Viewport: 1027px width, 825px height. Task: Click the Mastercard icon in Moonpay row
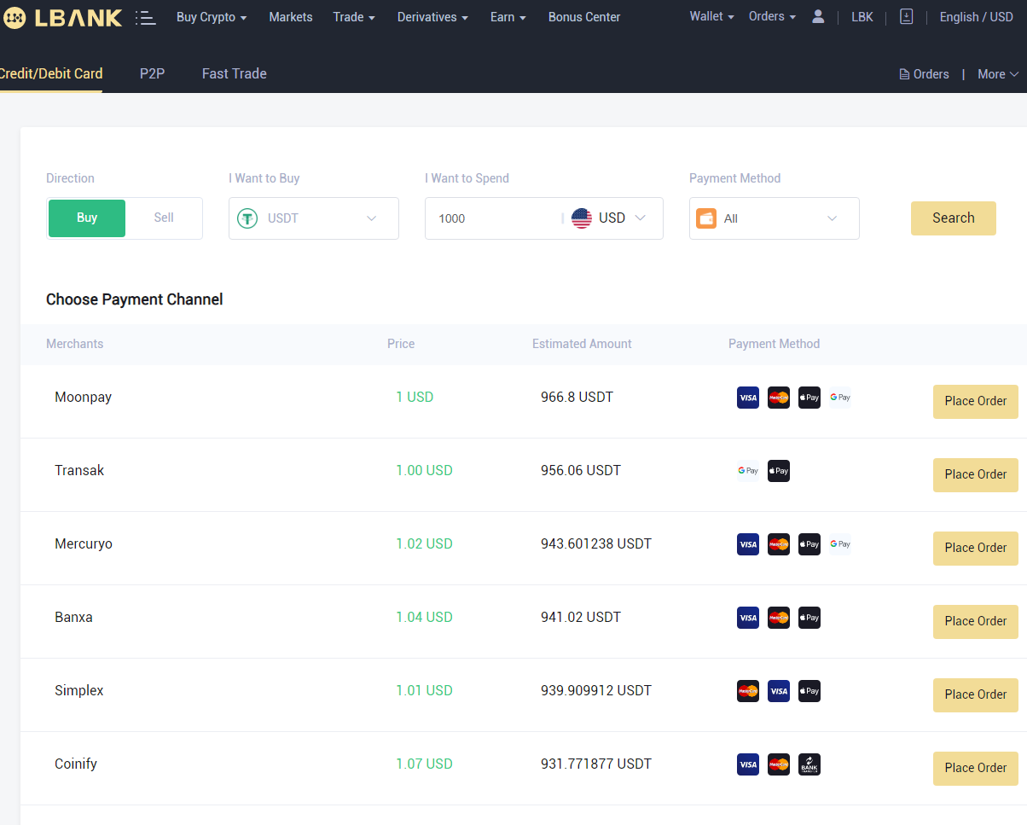click(x=779, y=398)
